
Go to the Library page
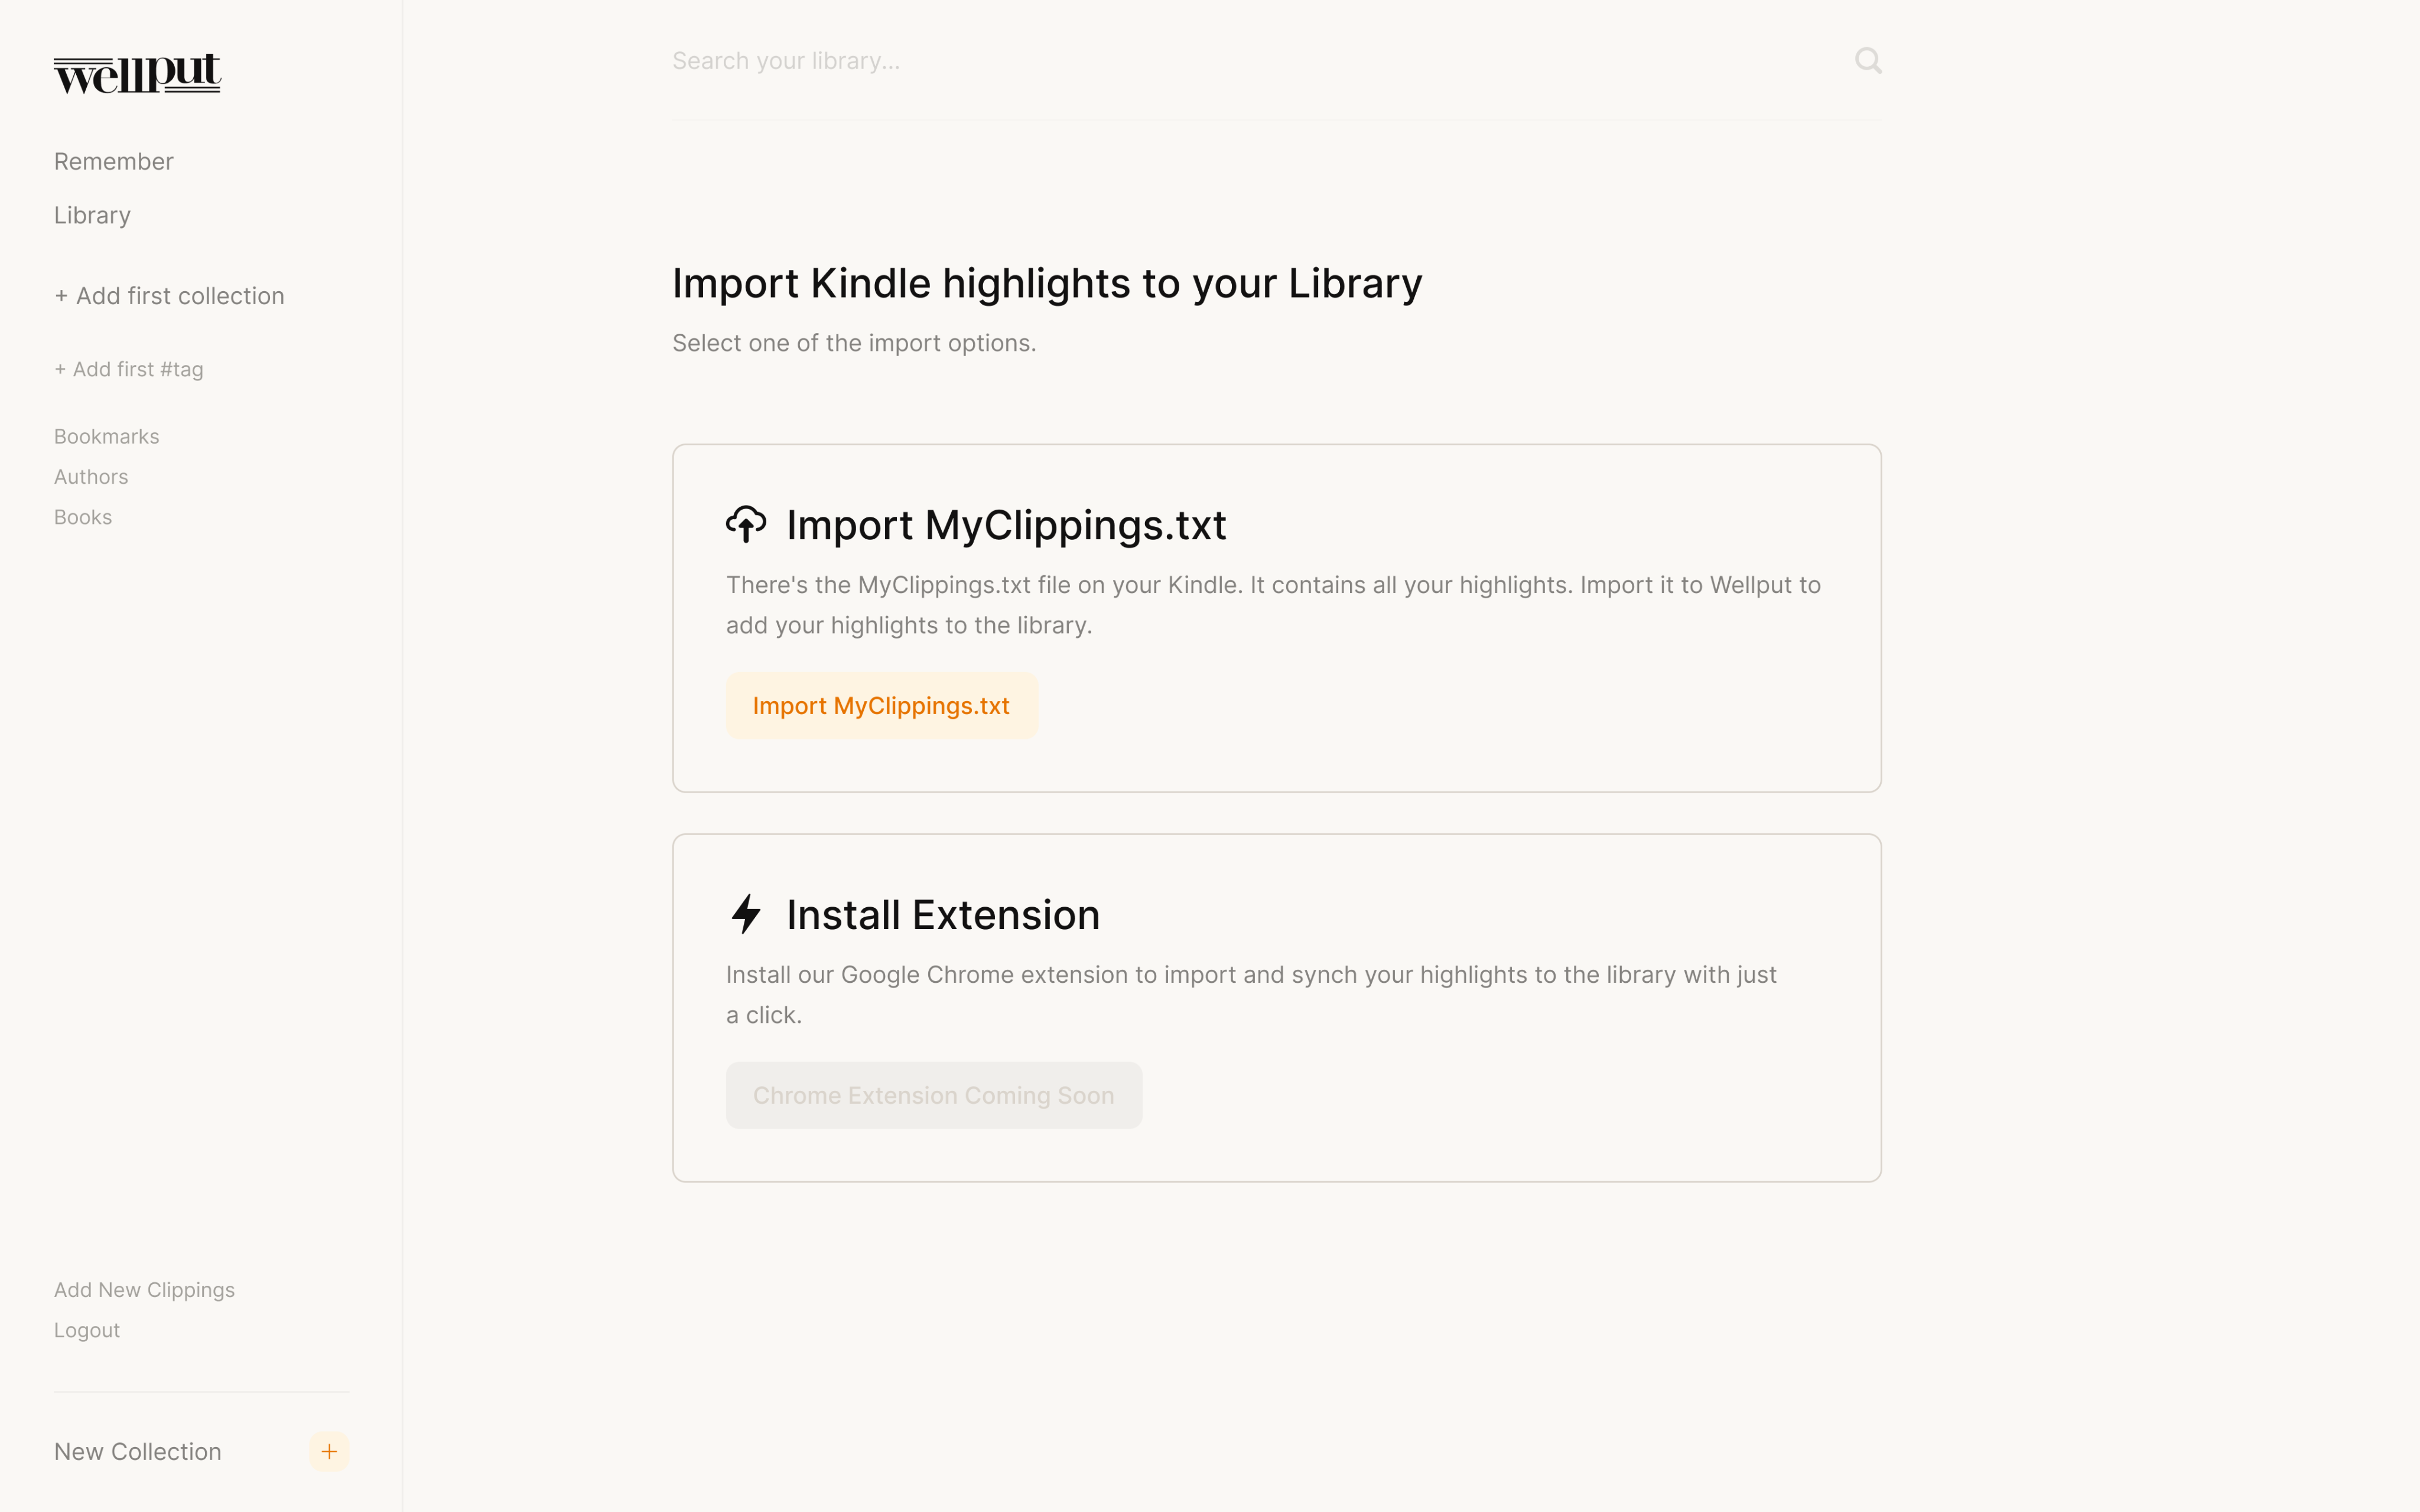92,216
